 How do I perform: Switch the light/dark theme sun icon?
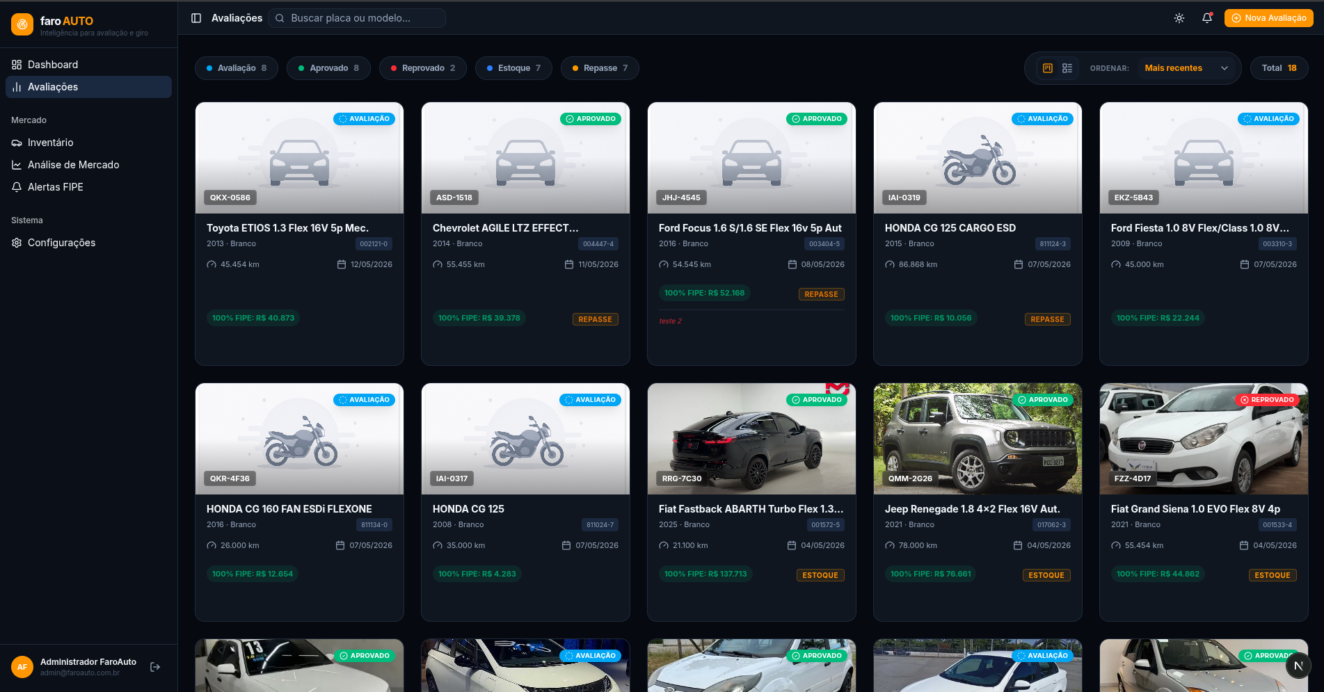1179,18
